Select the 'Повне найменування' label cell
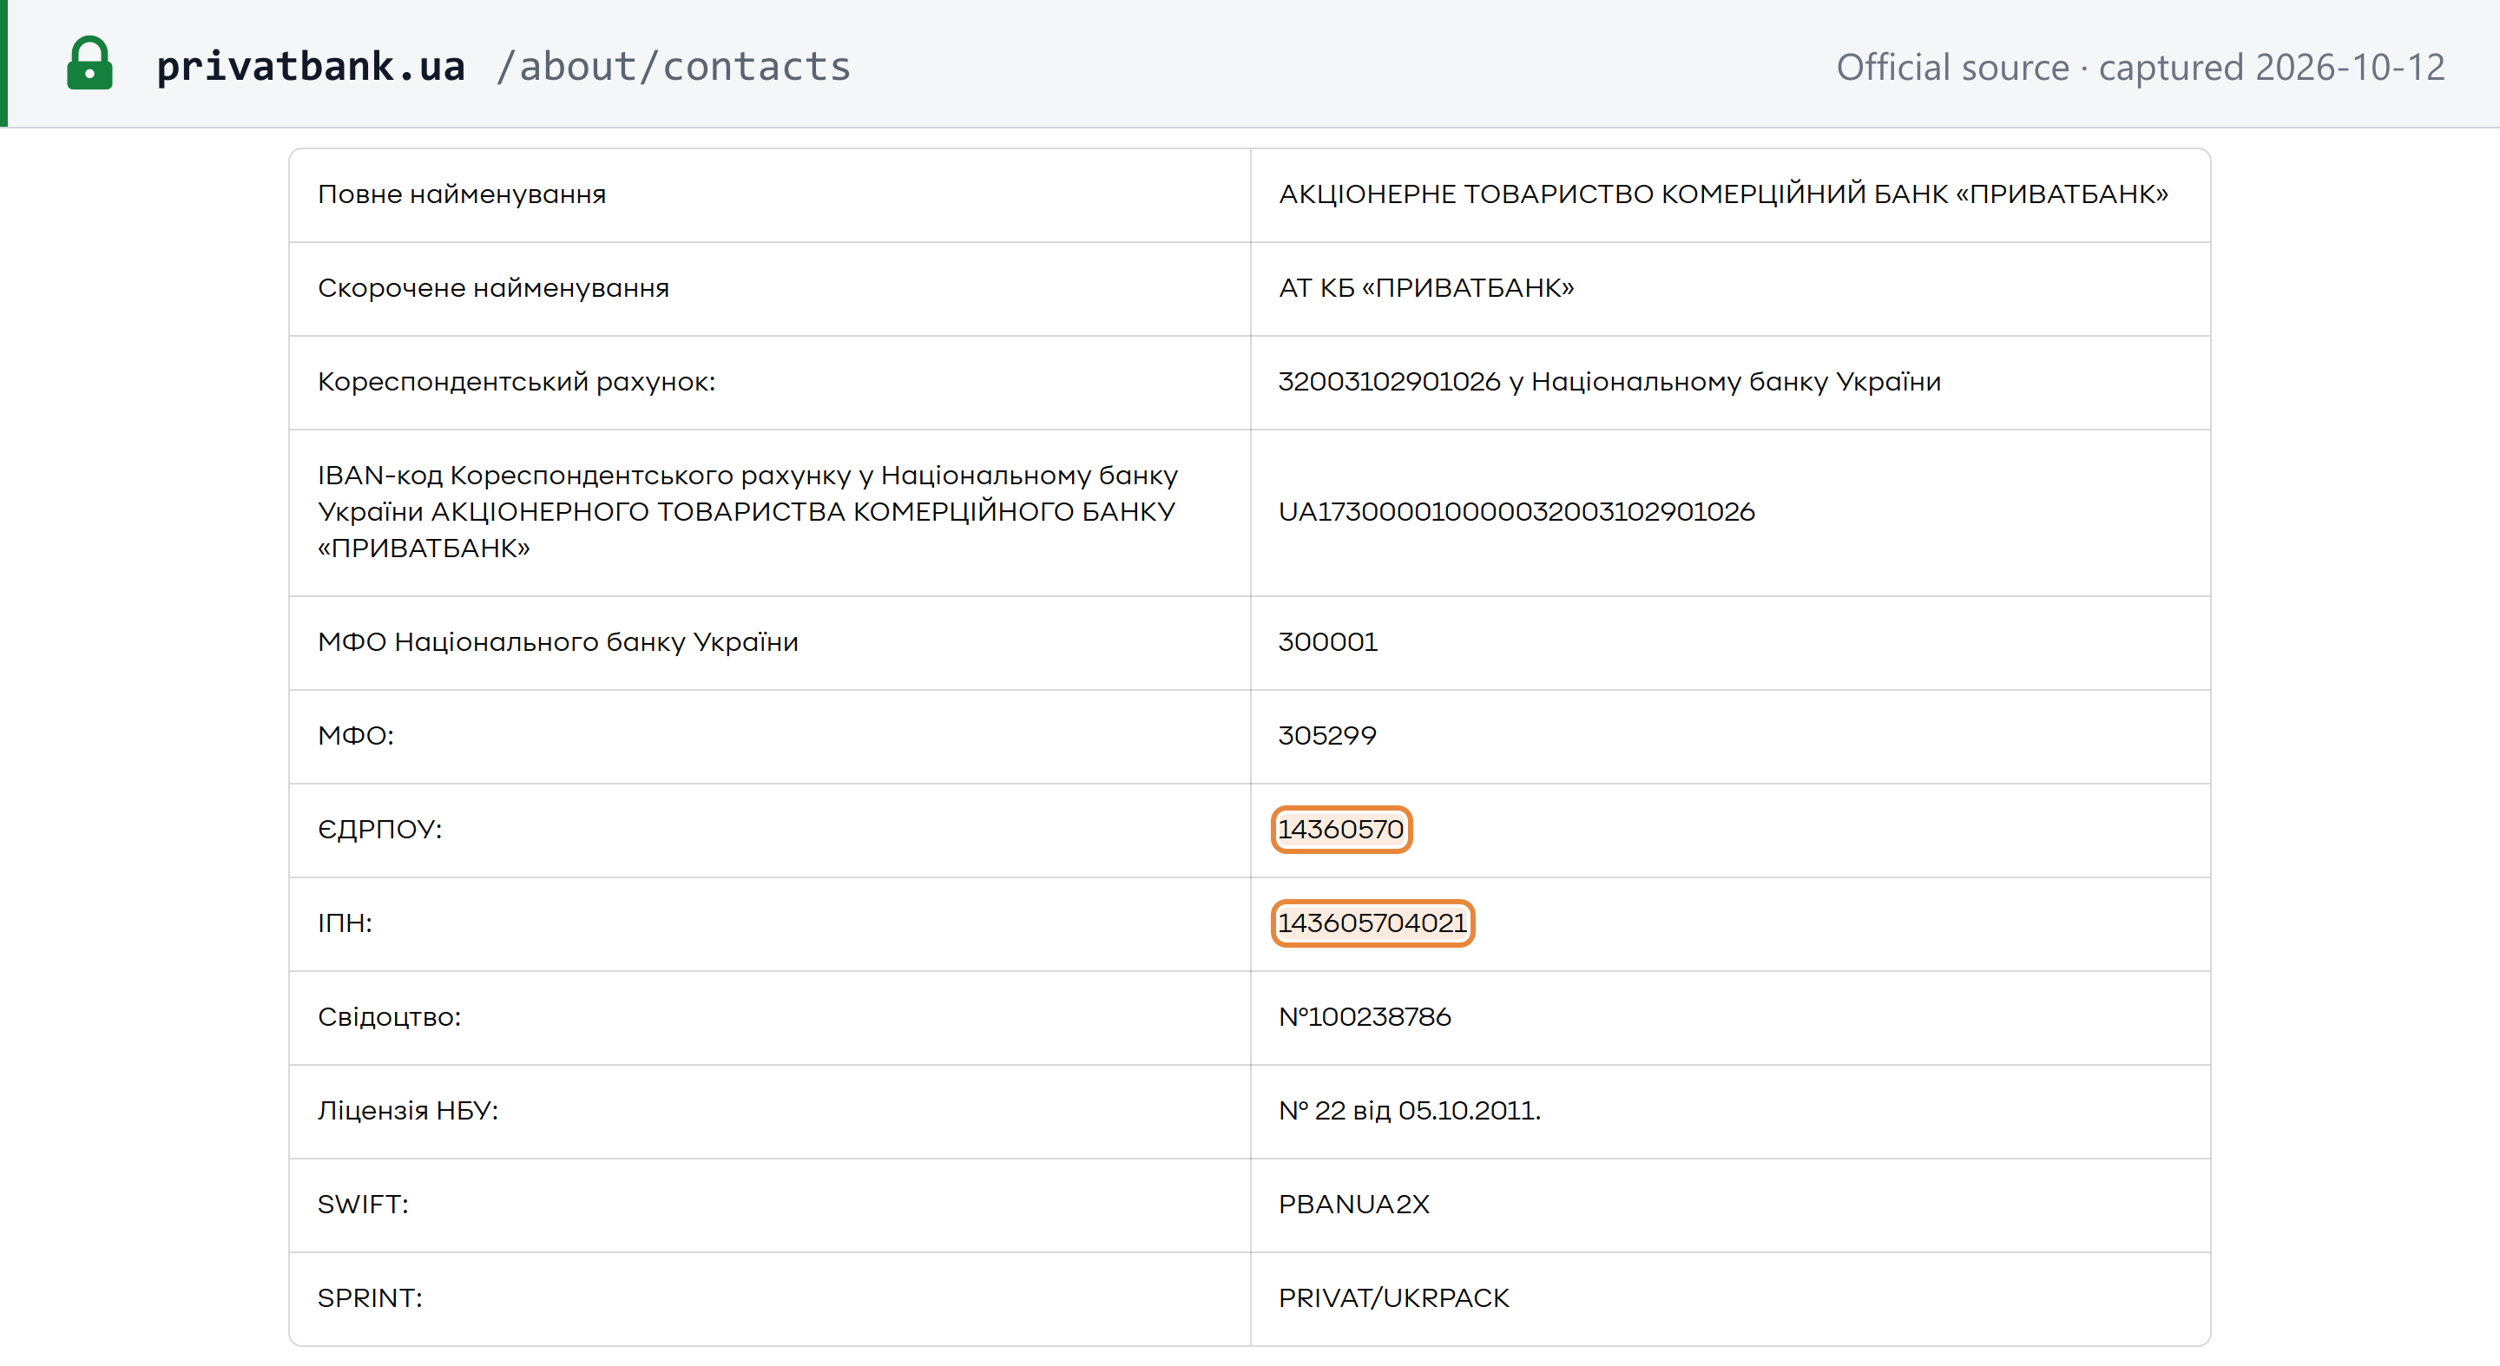 770,195
